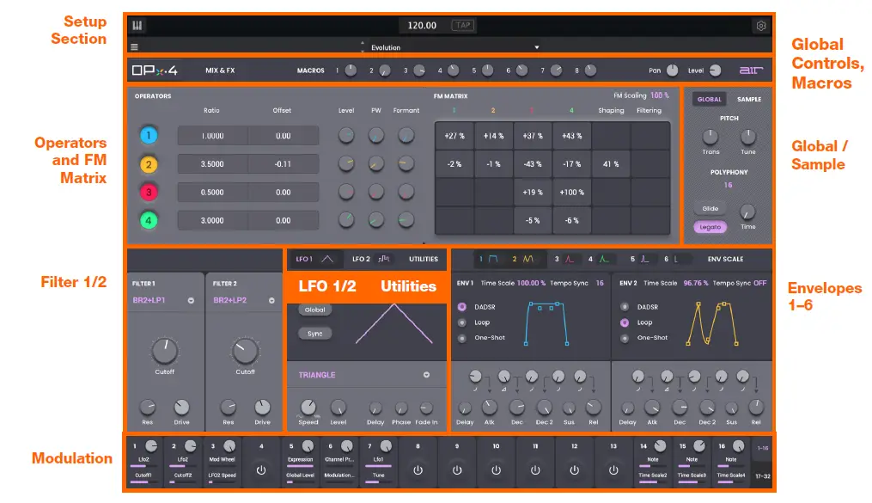Image resolution: width=872 pixels, height=503 pixels.
Task: Select One-Shot mode for ENV 2
Action: click(625, 338)
